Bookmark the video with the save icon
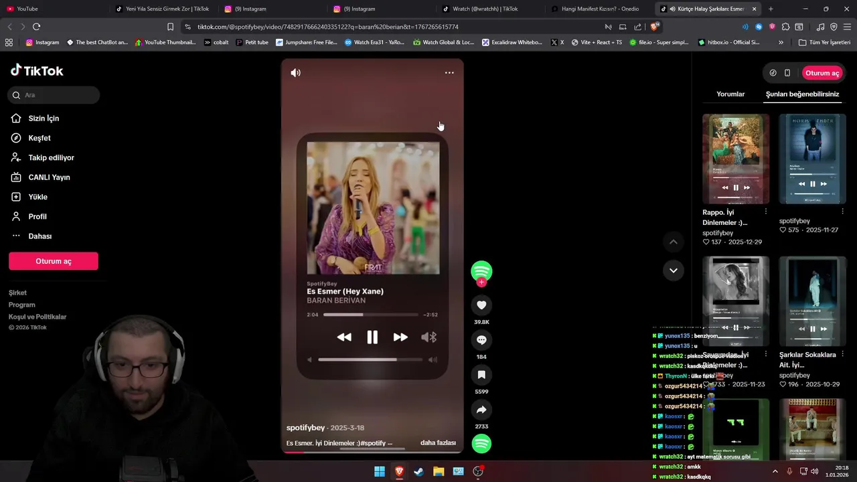The height and width of the screenshot is (482, 857). pos(481,375)
